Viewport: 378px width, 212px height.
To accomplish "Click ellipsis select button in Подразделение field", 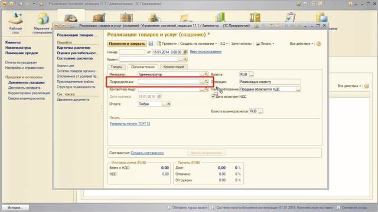I will 202,82.
